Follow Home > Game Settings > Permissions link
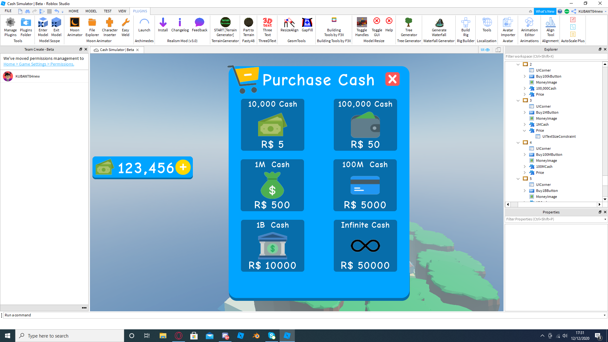This screenshot has width=608, height=342. pyautogui.click(x=39, y=64)
